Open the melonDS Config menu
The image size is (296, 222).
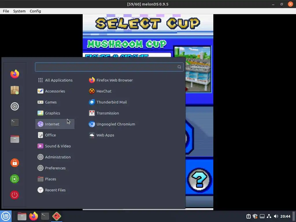[x=35, y=11]
